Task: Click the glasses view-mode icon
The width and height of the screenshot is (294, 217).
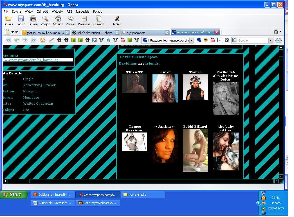Action: pyautogui.click(x=279, y=40)
